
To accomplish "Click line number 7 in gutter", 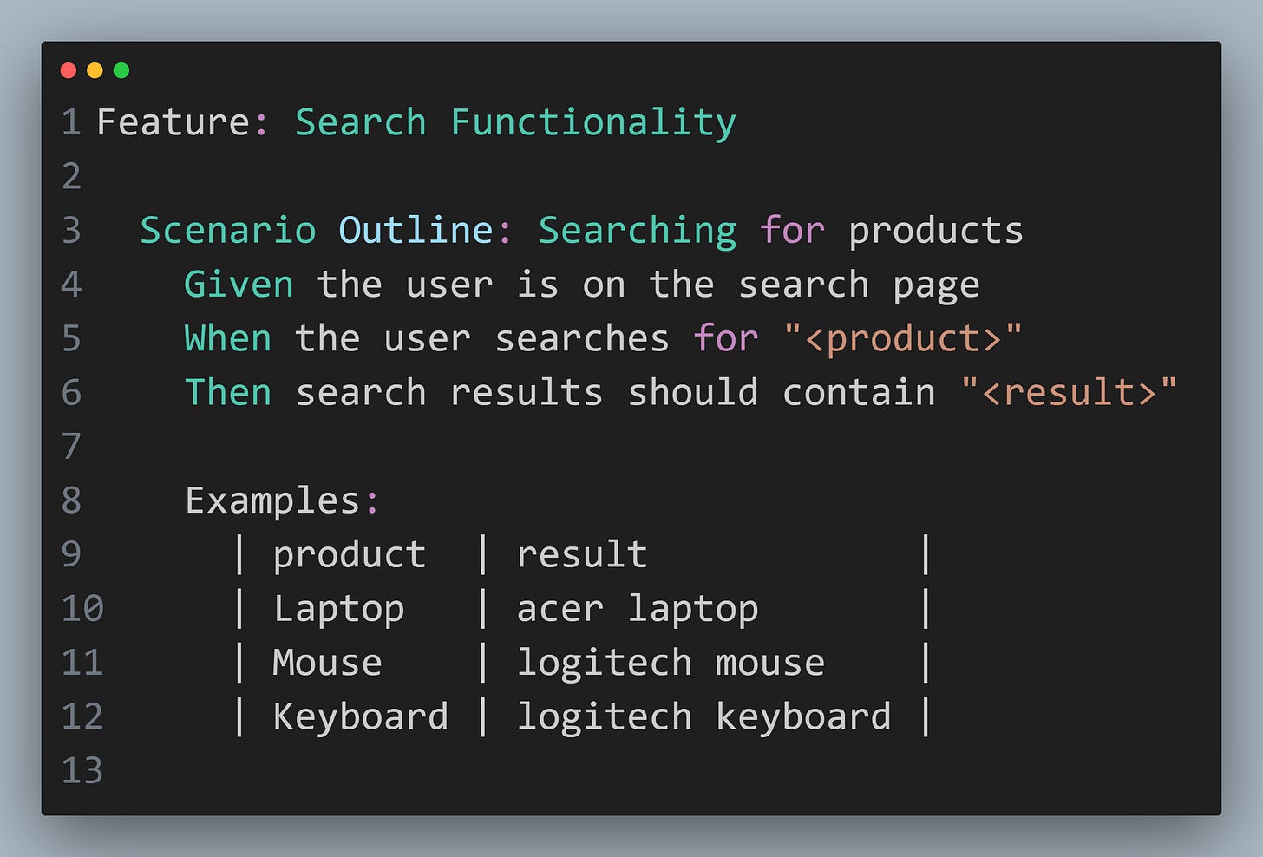I will [x=71, y=447].
